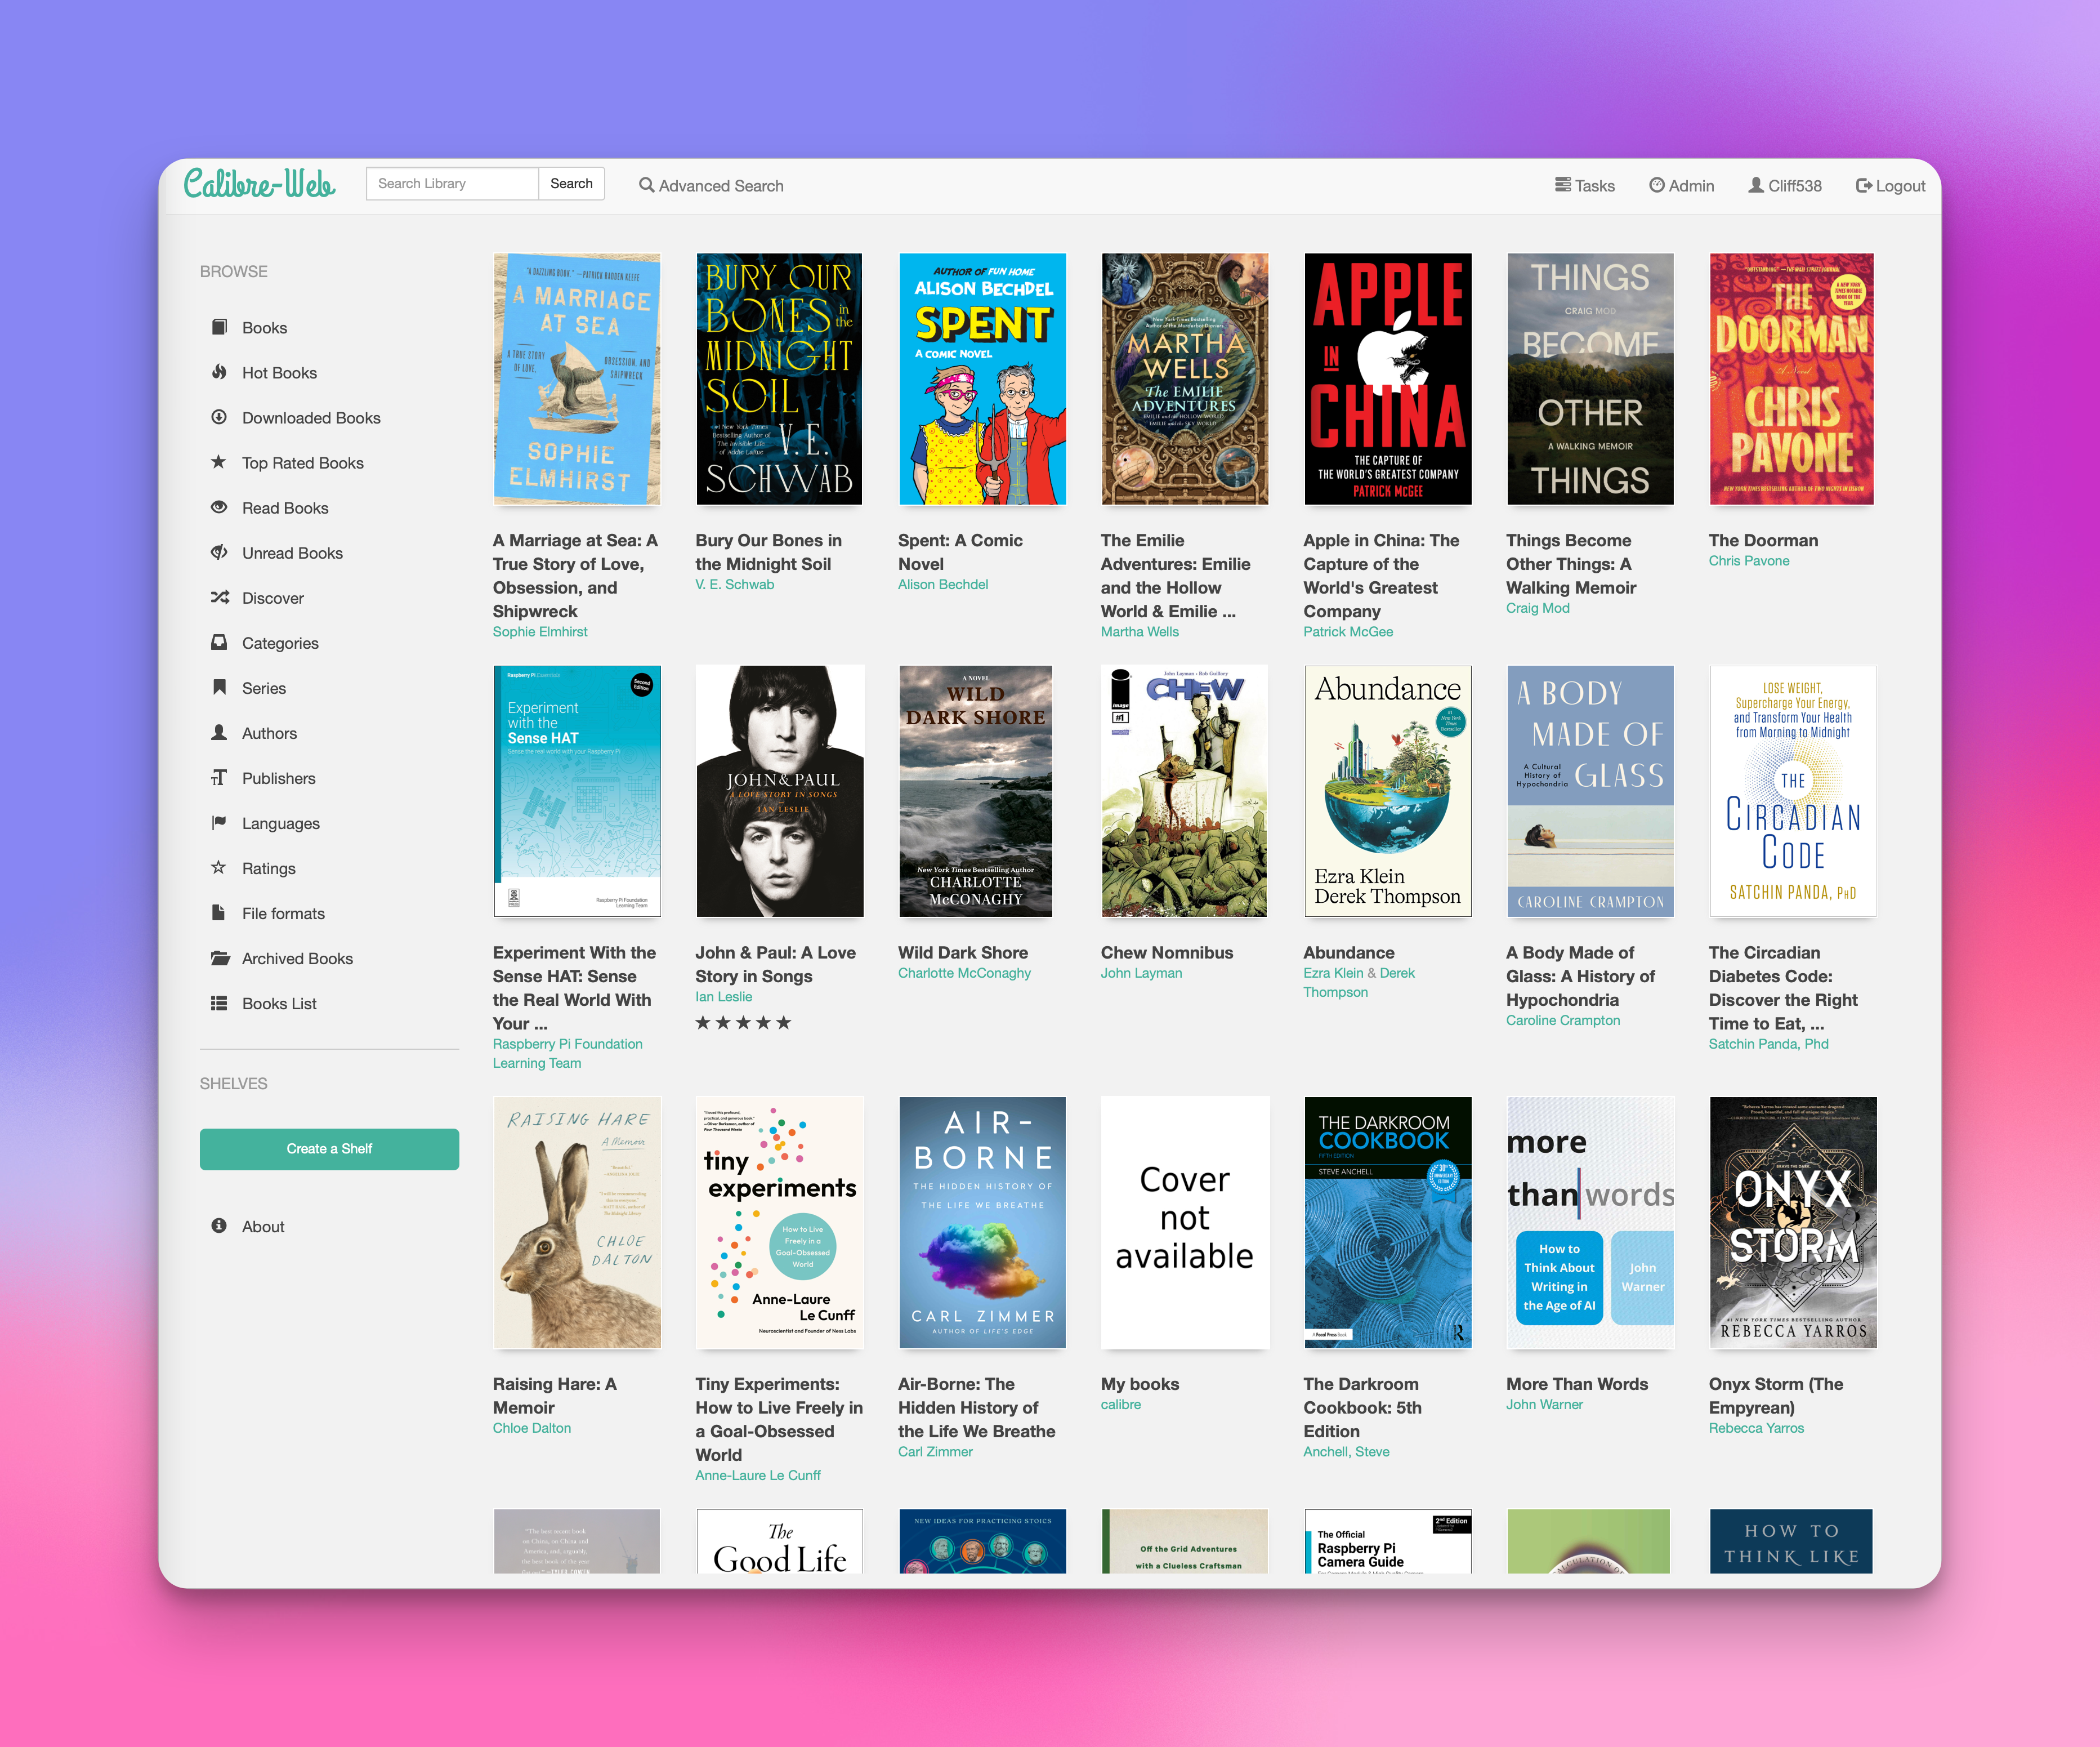
Task: Open Top Rated Books section
Action: (x=302, y=464)
